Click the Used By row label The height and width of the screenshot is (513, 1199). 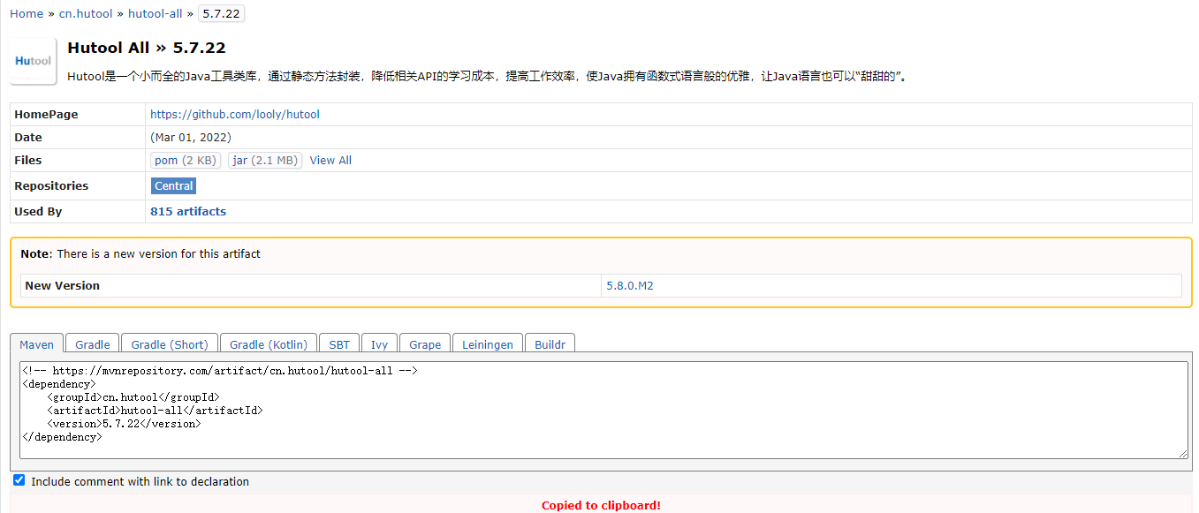tap(38, 211)
